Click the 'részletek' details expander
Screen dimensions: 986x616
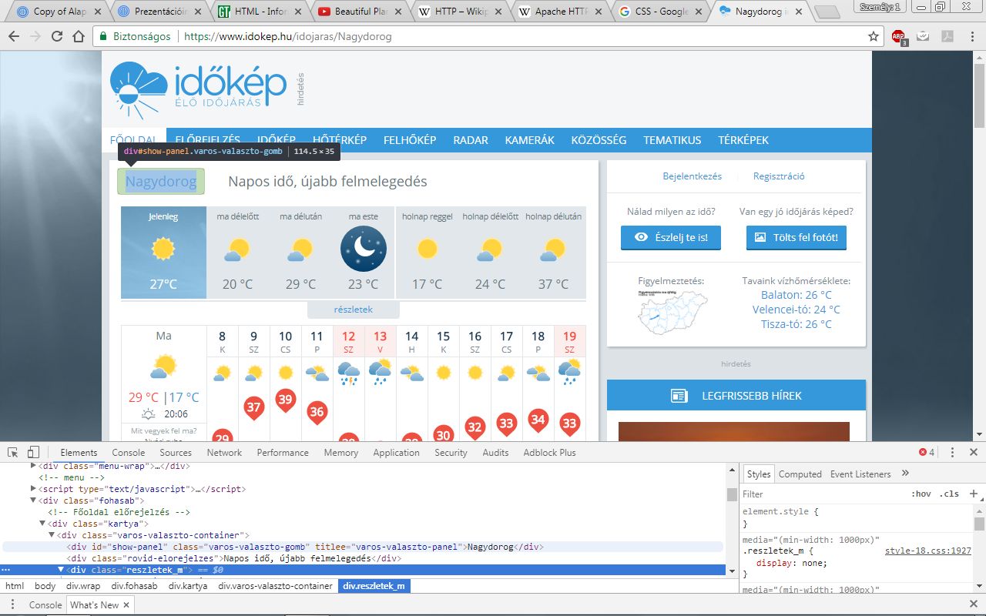point(354,310)
